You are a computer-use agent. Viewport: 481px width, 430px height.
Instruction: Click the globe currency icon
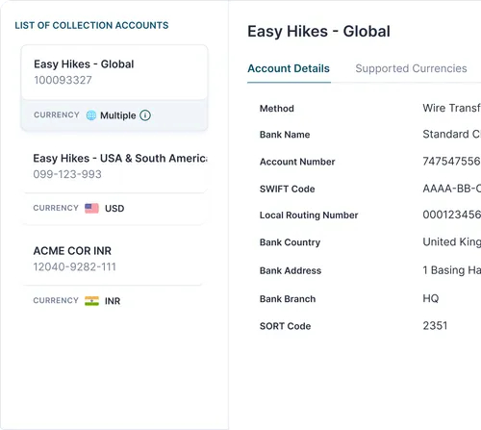pyautogui.click(x=91, y=115)
